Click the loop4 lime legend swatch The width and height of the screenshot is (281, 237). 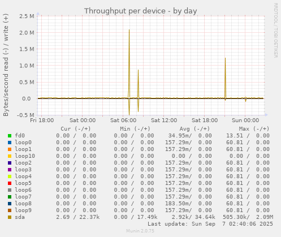(x=10, y=176)
